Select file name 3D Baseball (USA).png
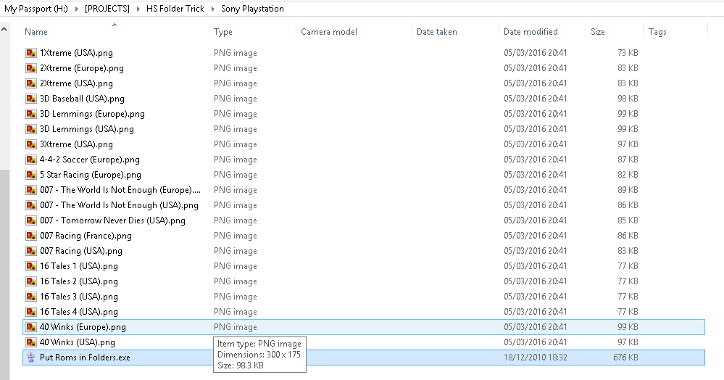The width and height of the screenshot is (724, 380). (82, 99)
